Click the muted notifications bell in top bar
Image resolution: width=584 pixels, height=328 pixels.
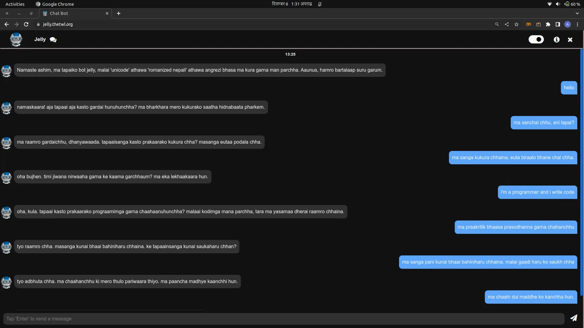[x=320, y=4]
